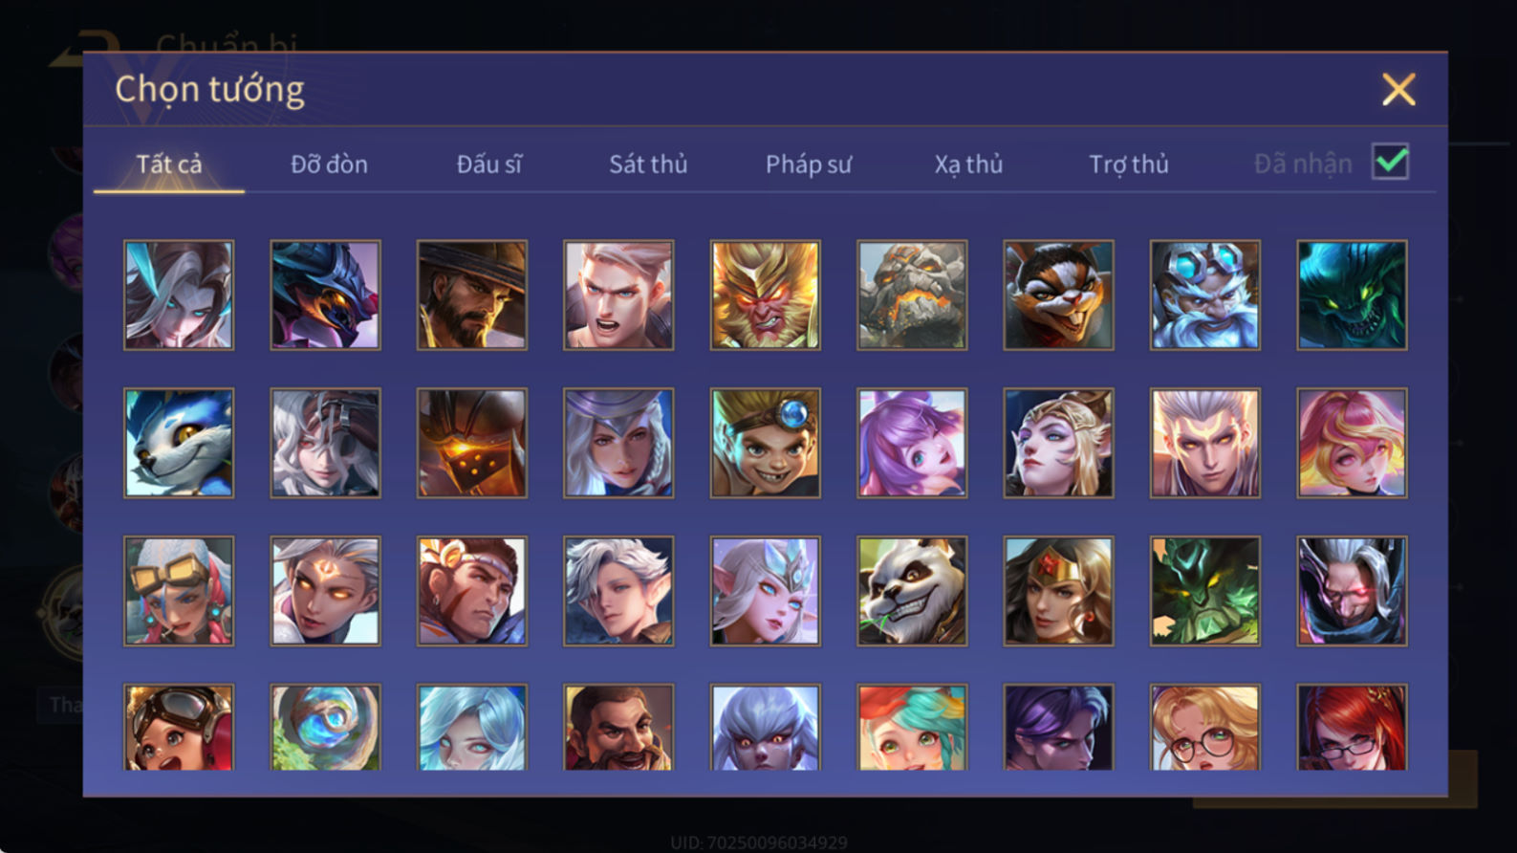Switch to the Đỡ đòn tab
The width and height of the screenshot is (1517, 853).
coord(329,164)
